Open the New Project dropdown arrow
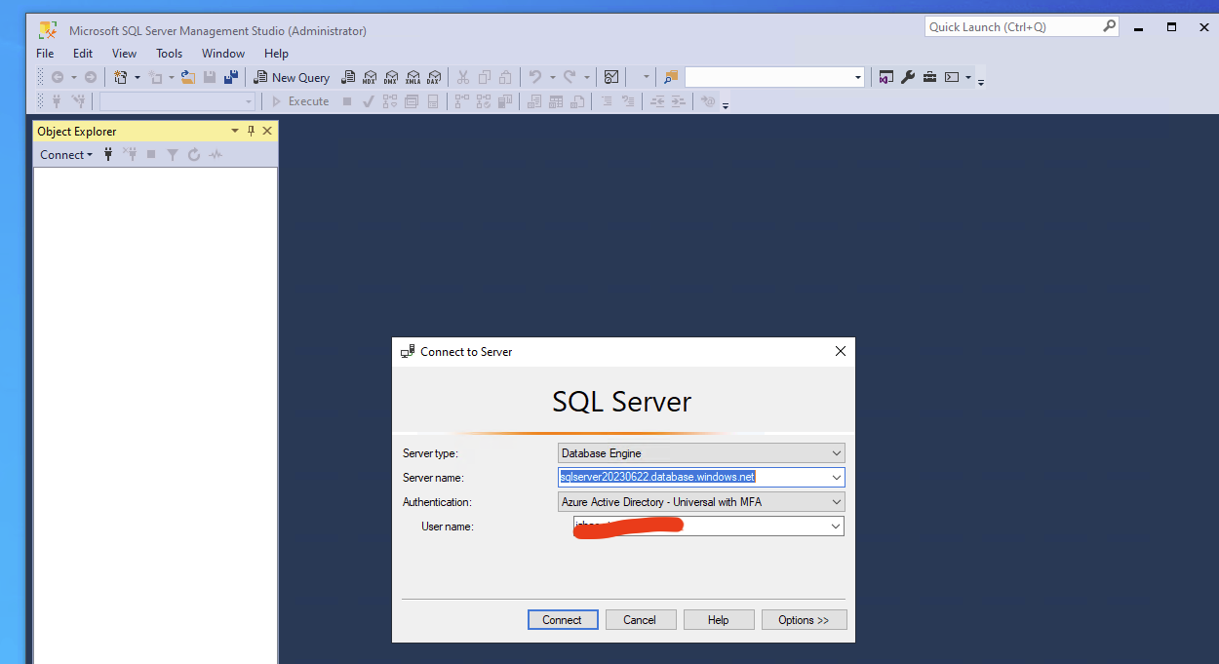 pos(138,77)
